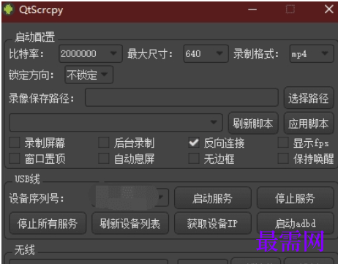Click the 刷新设备列表 button

pyautogui.click(x=130, y=223)
